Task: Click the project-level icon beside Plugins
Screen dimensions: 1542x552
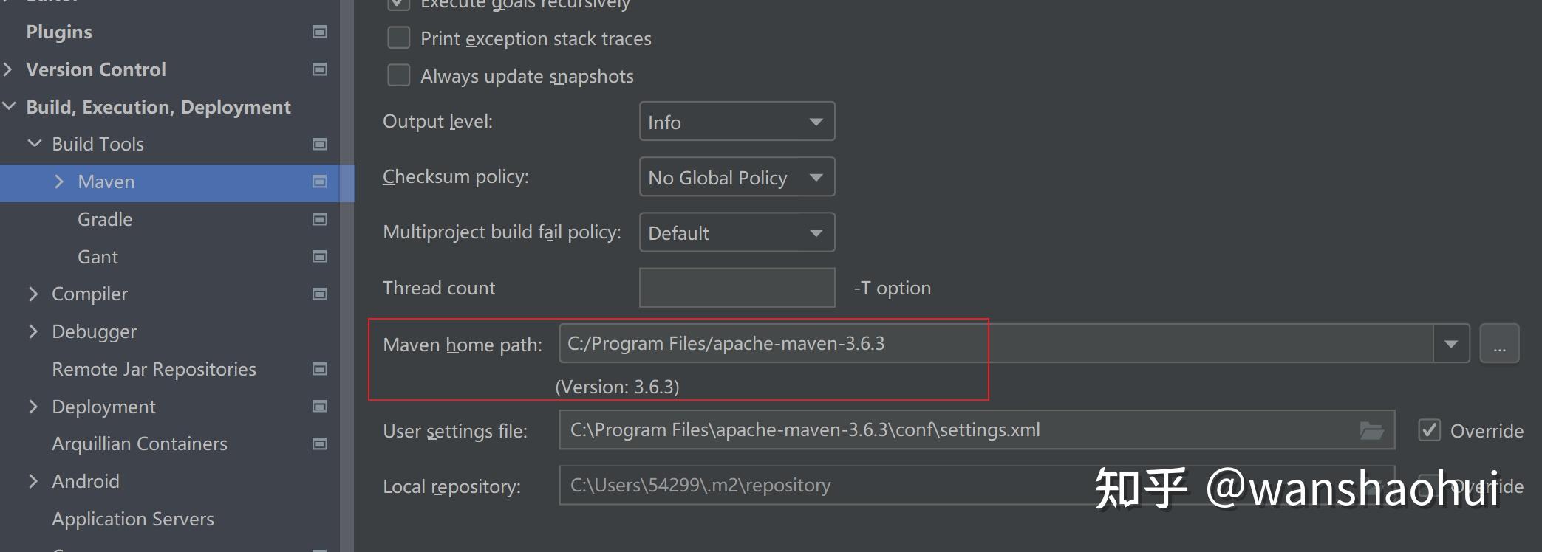Action: pyautogui.click(x=319, y=32)
